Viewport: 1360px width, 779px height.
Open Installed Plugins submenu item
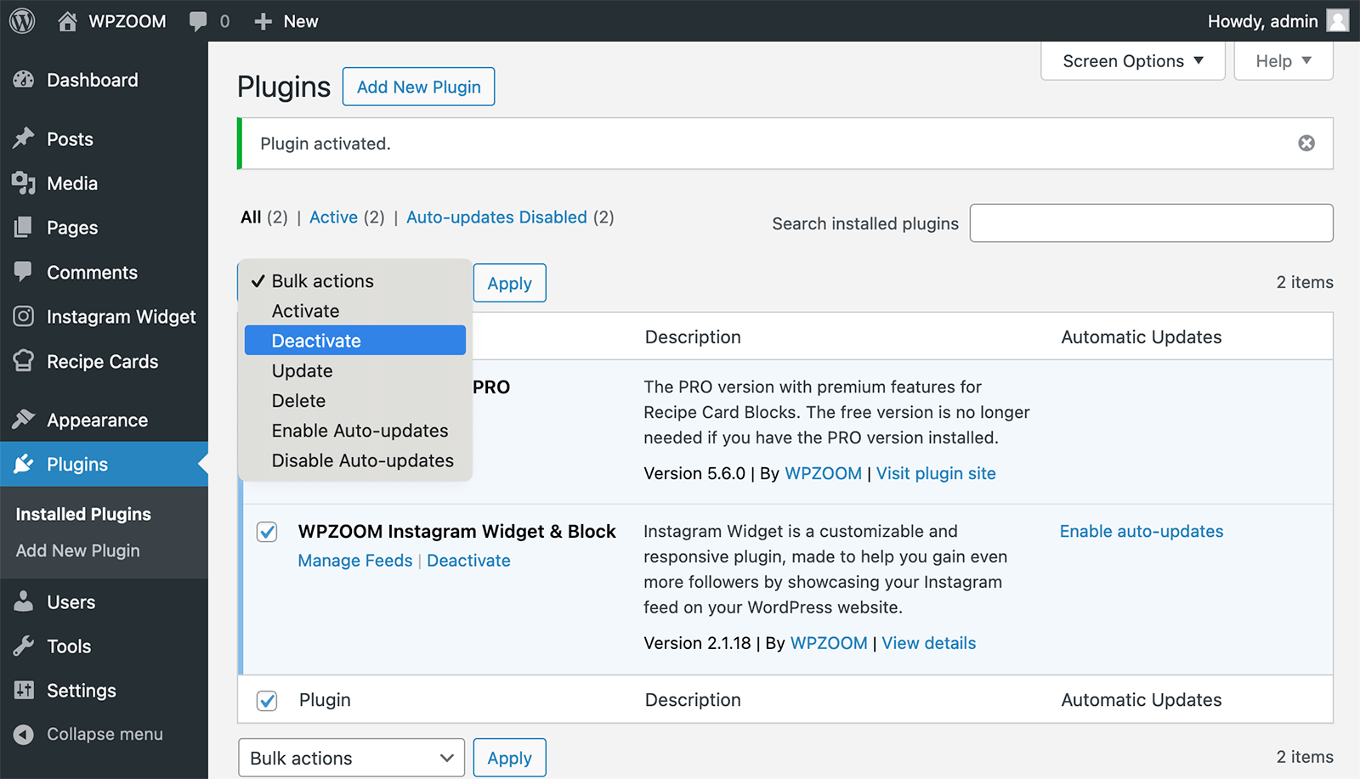(x=83, y=514)
